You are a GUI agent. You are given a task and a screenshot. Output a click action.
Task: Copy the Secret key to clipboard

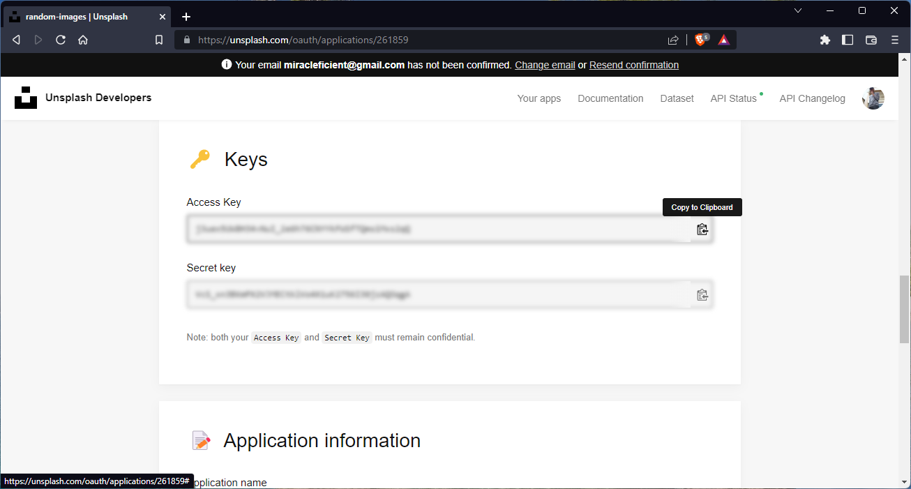coord(702,295)
